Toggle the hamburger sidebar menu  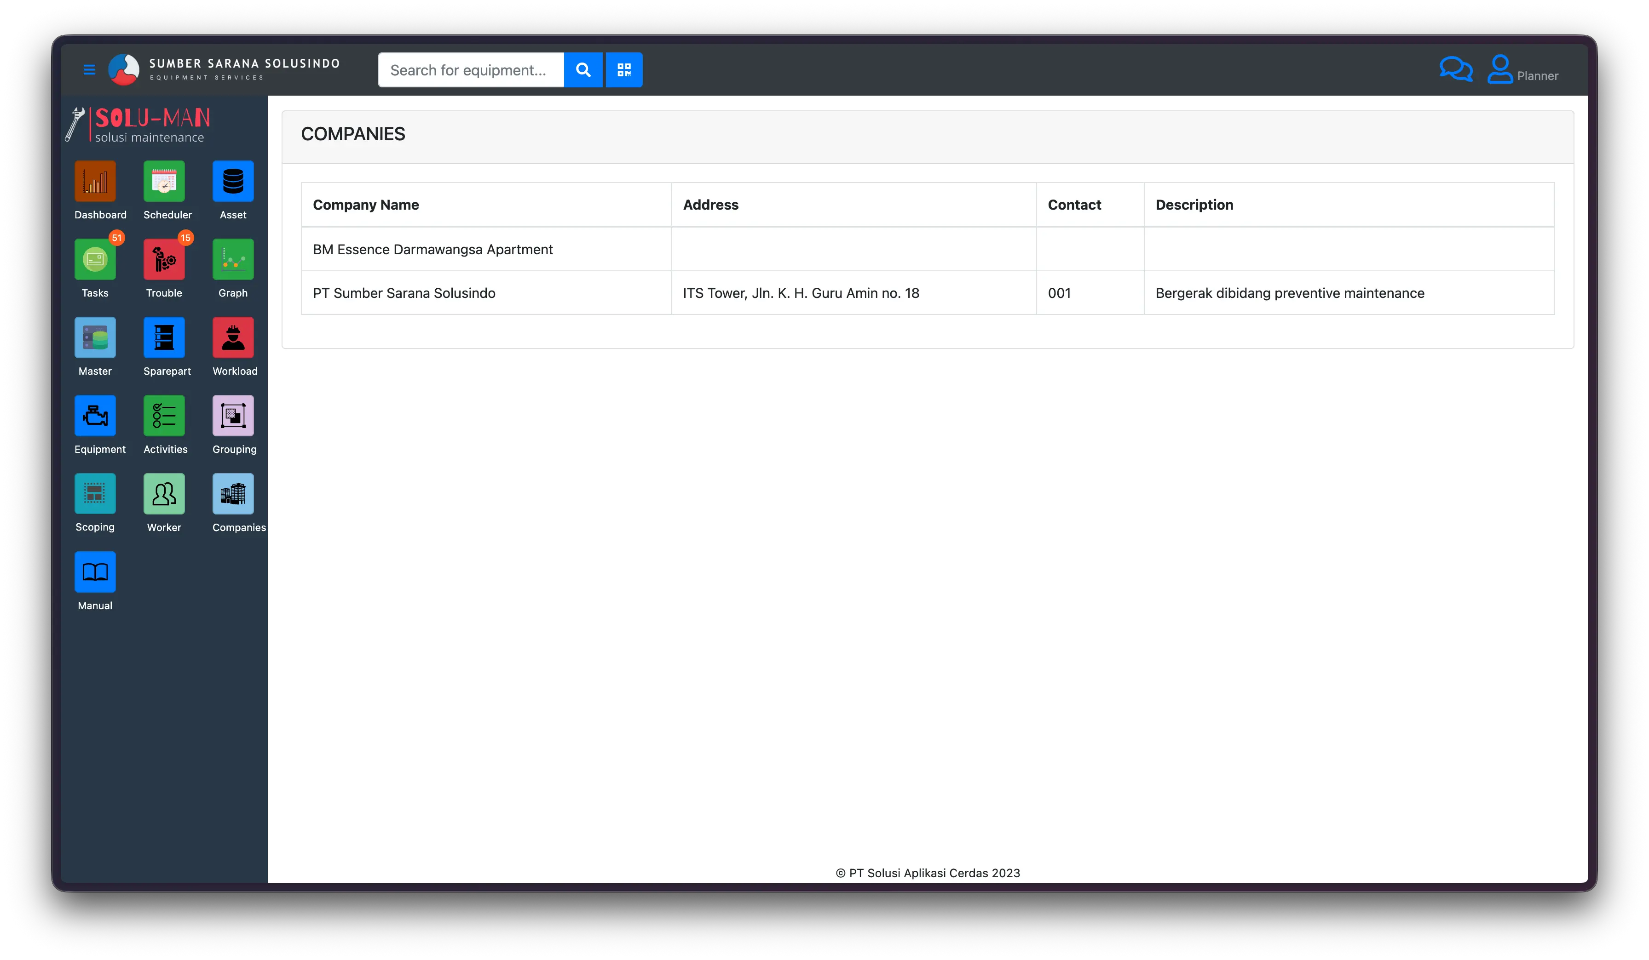pyautogui.click(x=90, y=69)
